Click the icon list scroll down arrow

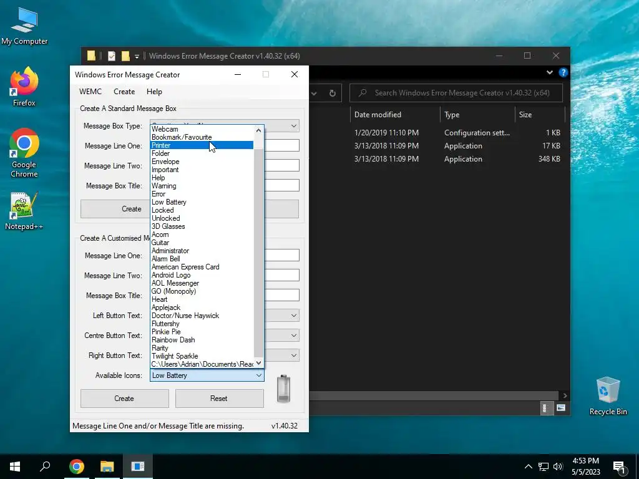coord(258,363)
